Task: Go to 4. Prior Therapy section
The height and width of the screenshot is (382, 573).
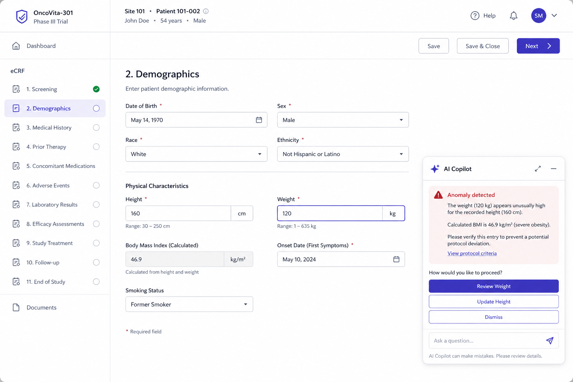Action: click(55, 147)
